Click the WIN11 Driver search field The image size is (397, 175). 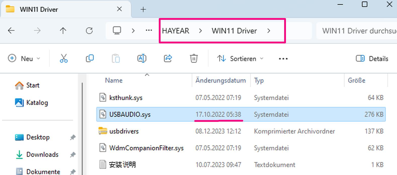pos(357,31)
